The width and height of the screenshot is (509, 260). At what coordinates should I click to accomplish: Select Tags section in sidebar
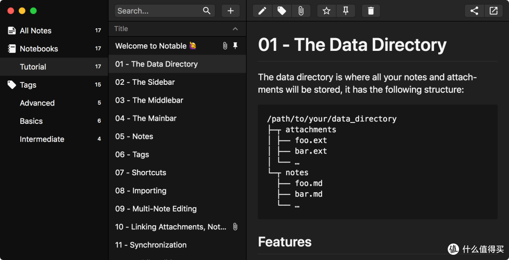(x=54, y=85)
